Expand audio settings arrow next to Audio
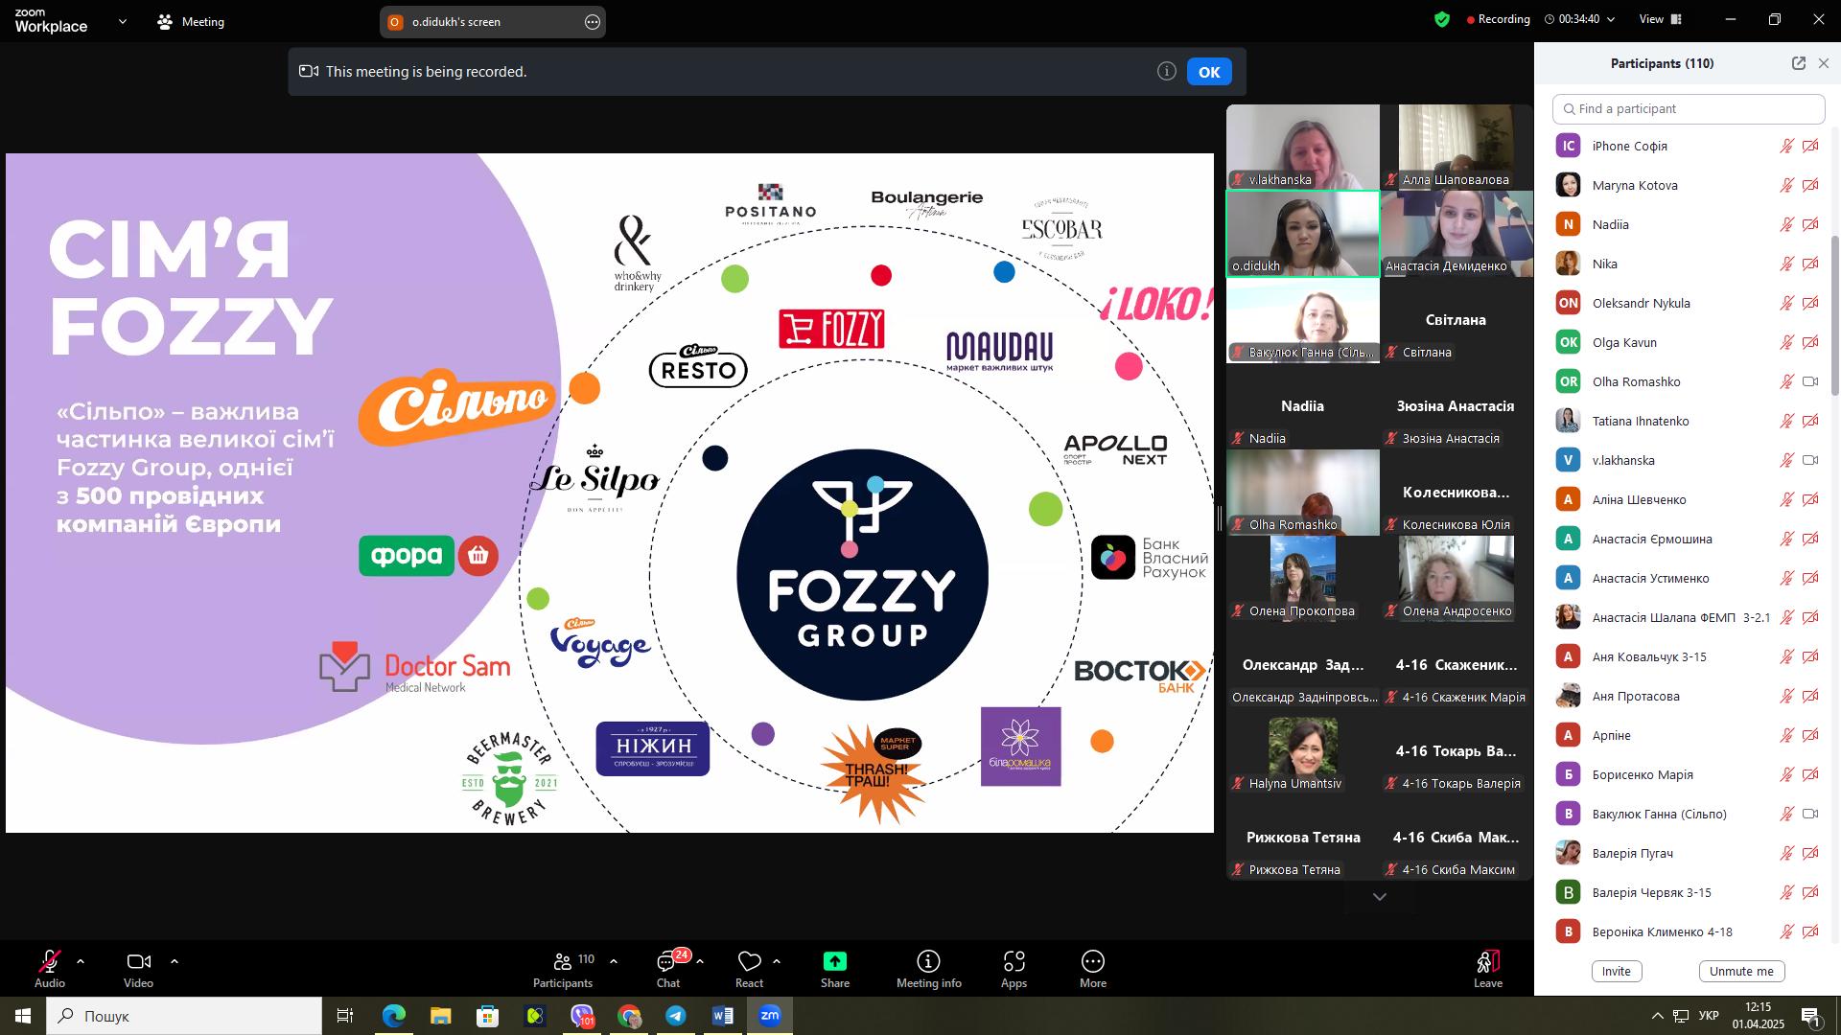The image size is (1841, 1035). click(81, 961)
